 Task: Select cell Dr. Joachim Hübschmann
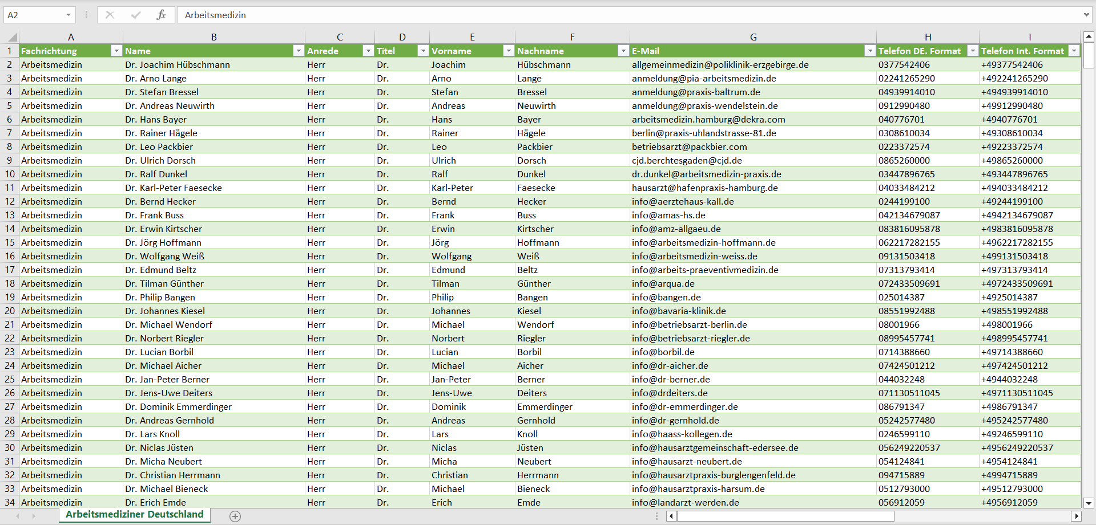tap(214, 64)
